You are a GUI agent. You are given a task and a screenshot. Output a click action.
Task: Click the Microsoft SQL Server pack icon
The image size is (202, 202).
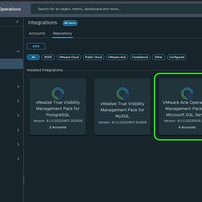(x=187, y=93)
